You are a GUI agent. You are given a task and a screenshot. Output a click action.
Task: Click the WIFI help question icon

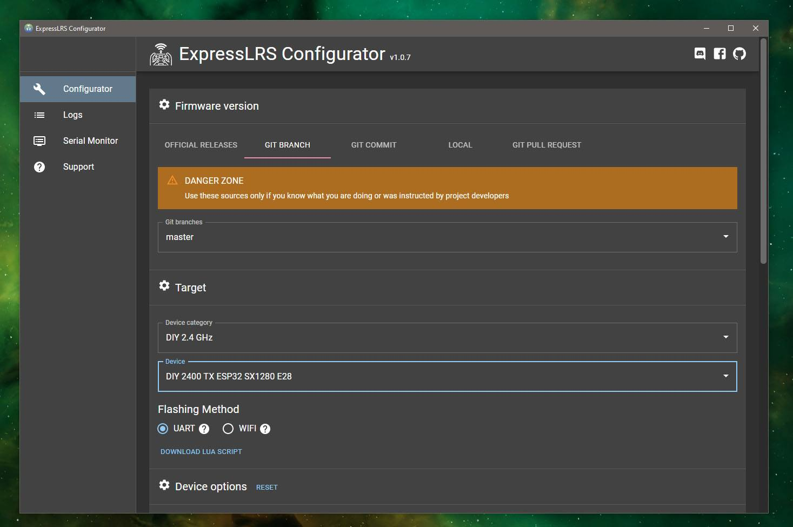click(x=265, y=429)
